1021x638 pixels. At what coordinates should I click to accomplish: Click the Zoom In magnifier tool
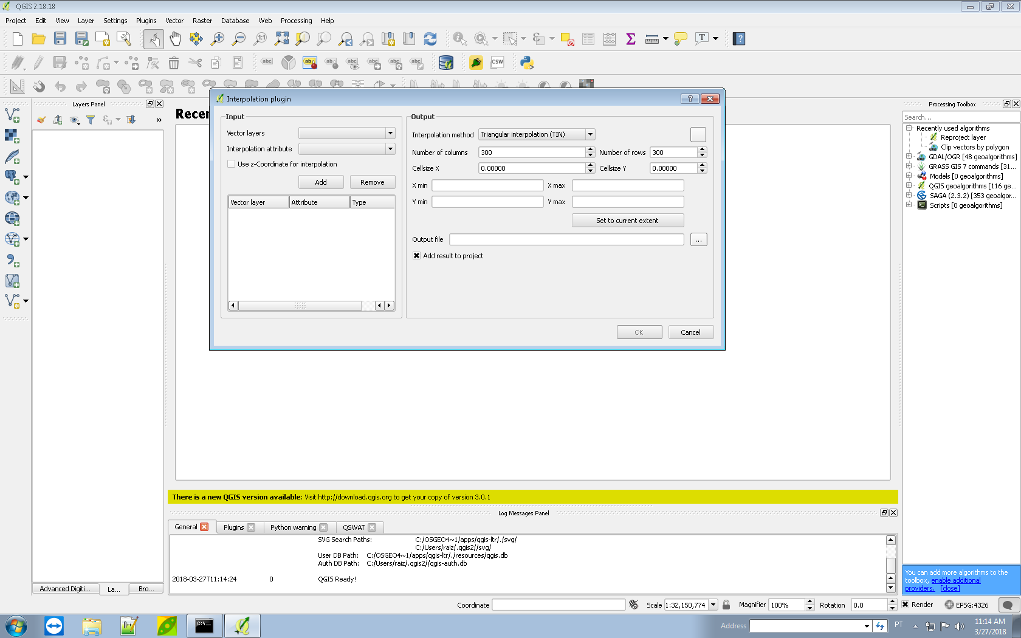tap(217, 39)
